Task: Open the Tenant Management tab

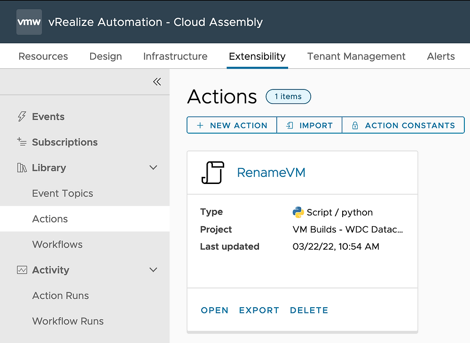Action: point(356,56)
